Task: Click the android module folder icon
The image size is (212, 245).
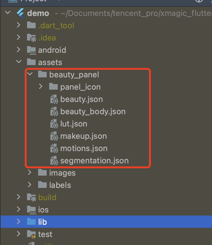Action: coord(31,50)
